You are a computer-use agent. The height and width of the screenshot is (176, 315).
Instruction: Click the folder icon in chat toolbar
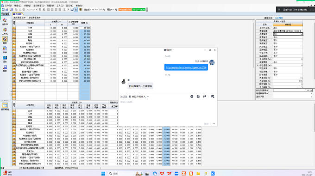tap(198, 97)
